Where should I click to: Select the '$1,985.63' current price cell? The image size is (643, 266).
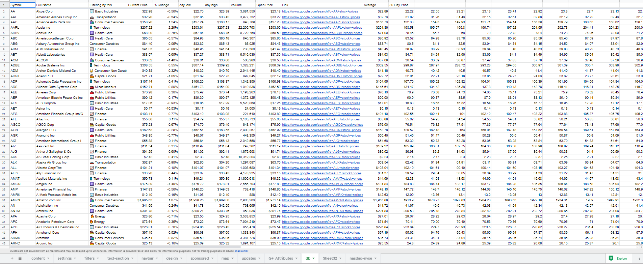pyautogui.click(x=140, y=200)
